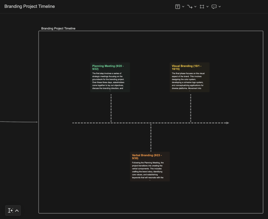This screenshot has width=268, height=219.
Task: Select the Branding Project Timeline frame label
Action: (x=58, y=28)
